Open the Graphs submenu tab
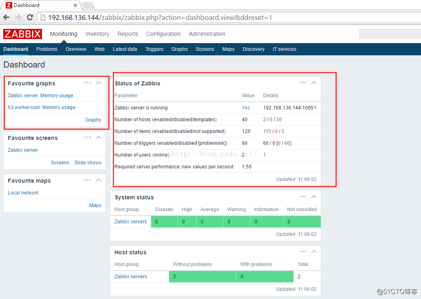Viewport: 421px width, 299px height. click(180, 49)
